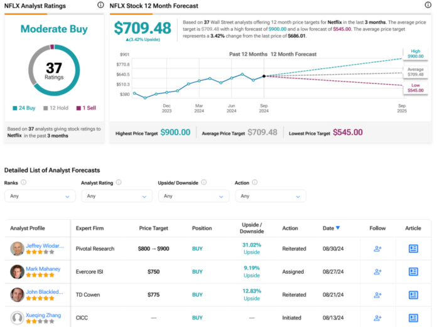Sort table by Price Target column

pyautogui.click(x=153, y=228)
